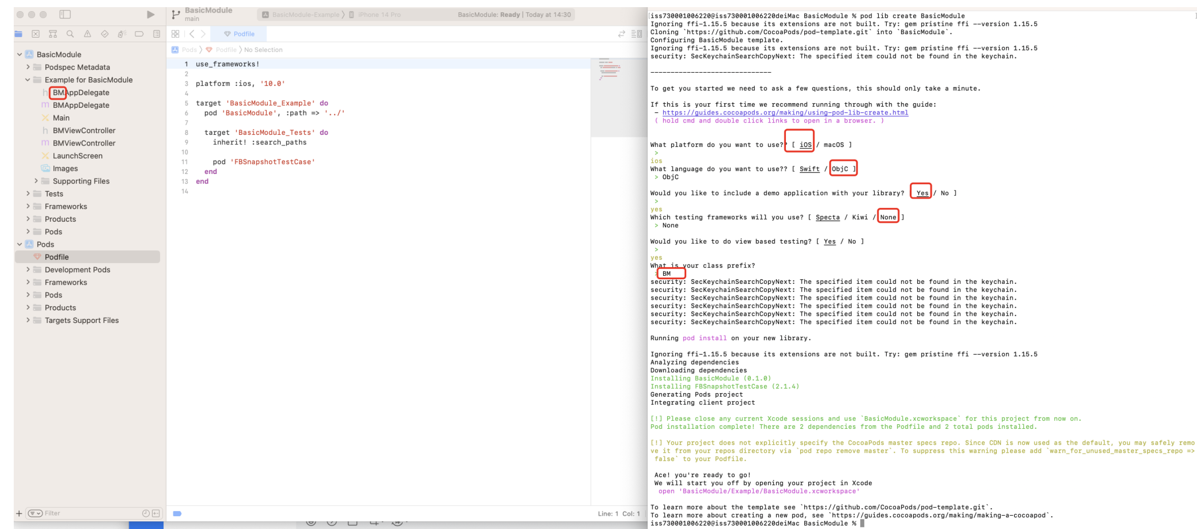Image resolution: width=1197 pixels, height=529 pixels.
Task: Click No Selection in the jump bar
Action: (x=263, y=50)
